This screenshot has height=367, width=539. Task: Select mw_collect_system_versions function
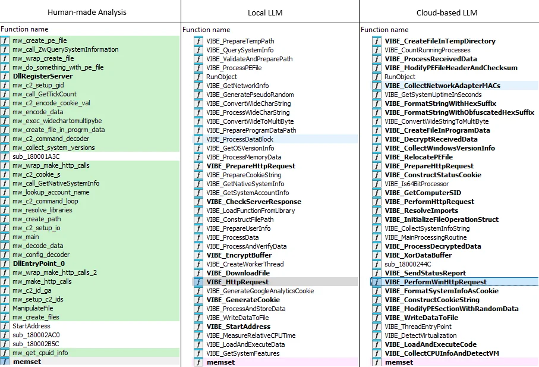click(90, 148)
